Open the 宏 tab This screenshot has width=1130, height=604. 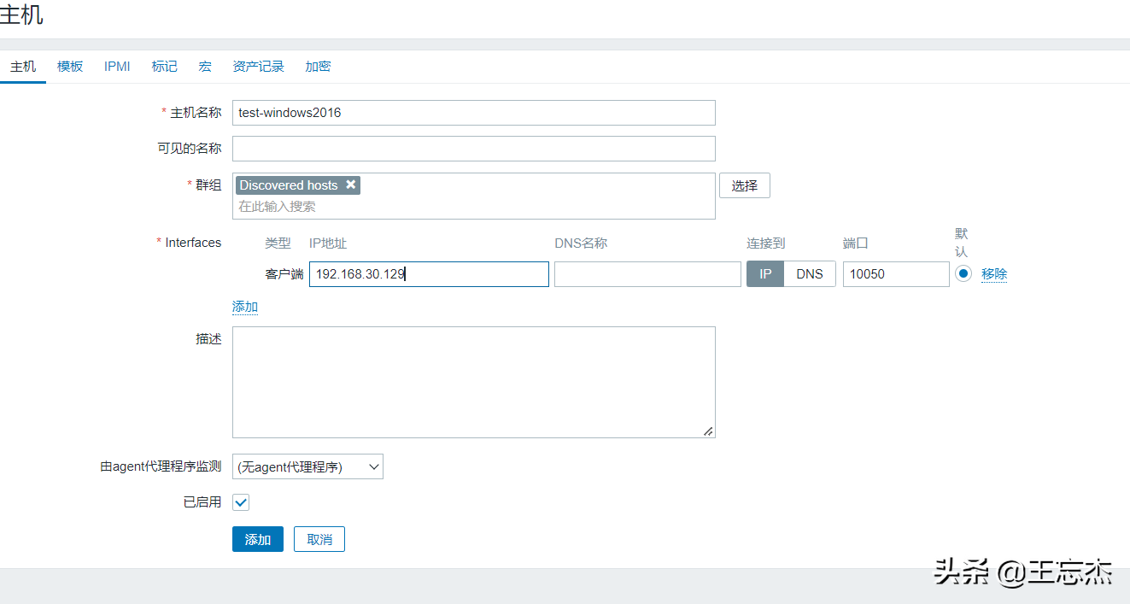pos(205,66)
